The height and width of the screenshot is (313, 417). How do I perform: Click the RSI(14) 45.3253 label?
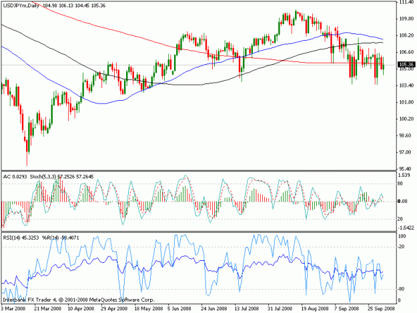coord(21,238)
